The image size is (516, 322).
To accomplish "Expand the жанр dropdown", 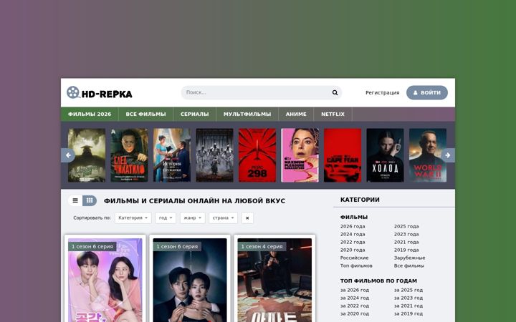I will [193, 218].
